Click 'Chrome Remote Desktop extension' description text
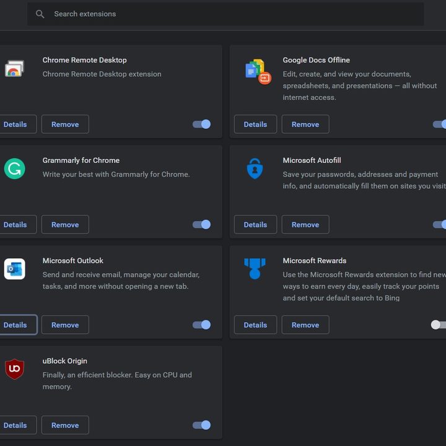 pyautogui.click(x=102, y=74)
